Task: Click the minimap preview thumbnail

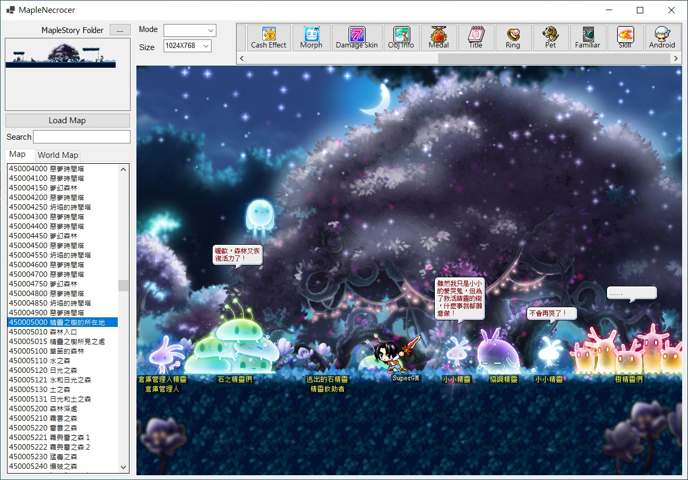Action: (60, 55)
